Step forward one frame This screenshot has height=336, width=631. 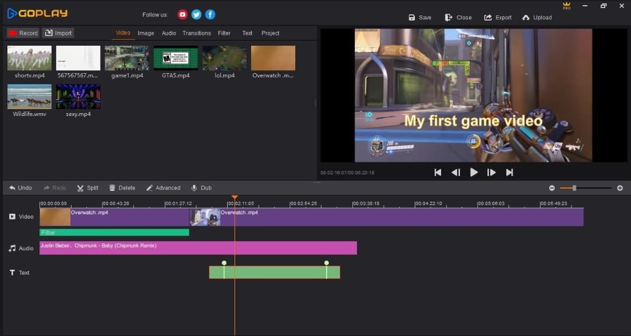[491, 173]
